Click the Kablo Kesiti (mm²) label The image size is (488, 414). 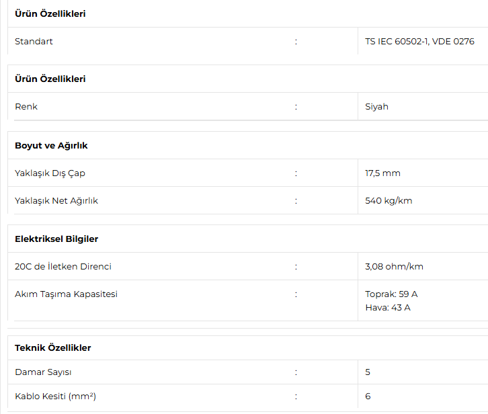55,397
